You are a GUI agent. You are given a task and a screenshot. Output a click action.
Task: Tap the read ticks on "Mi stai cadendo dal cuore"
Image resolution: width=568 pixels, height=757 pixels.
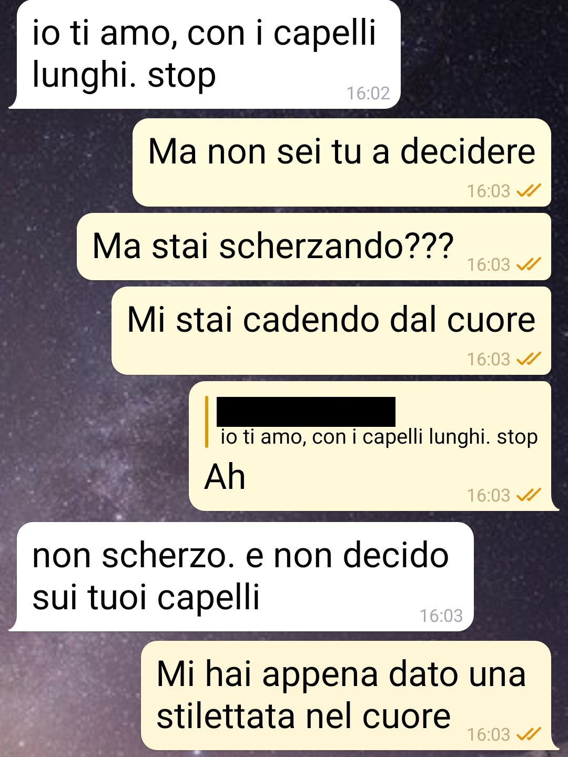coord(529,359)
